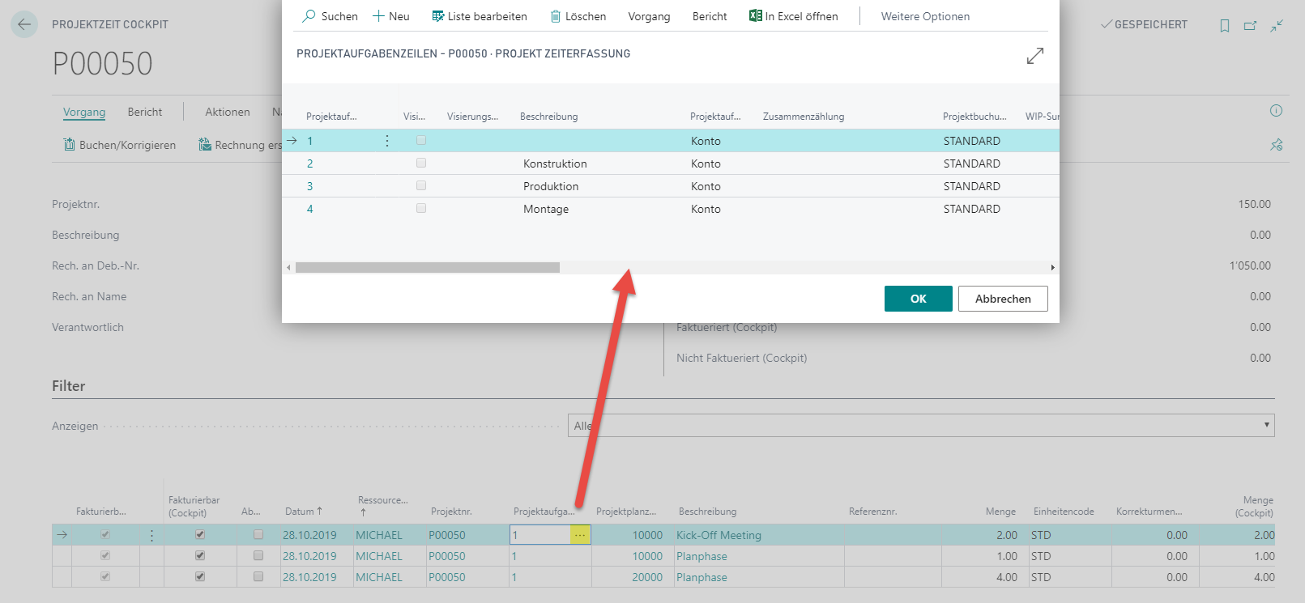Select the Bericht tab in dialog
Image resolution: width=1305 pixels, height=603 pixels.
point(710,16)
